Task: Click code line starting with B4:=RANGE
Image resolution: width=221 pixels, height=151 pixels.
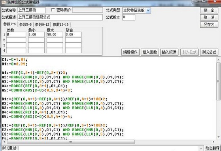Action: point(35,112)
